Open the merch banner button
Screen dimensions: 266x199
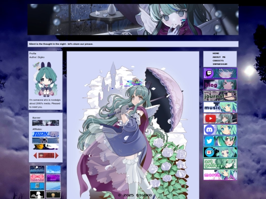point(220,175)
